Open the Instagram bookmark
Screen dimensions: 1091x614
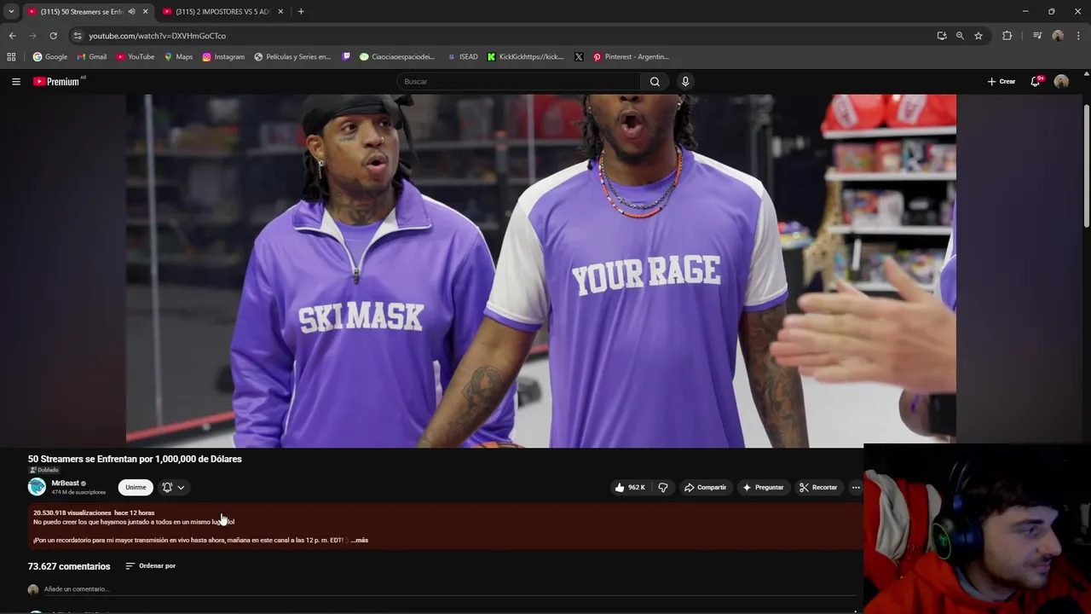coord(223,57)
